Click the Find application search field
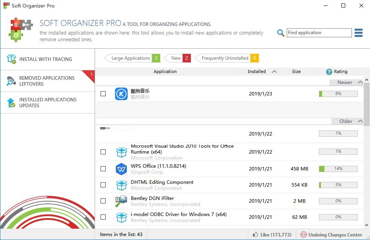The image size is (370, 240). [319, 33]
